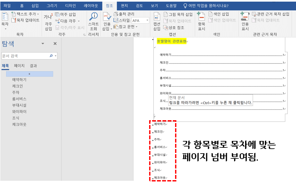Screen dimensions: 296x185
Task: Open 참고 문헌 bibliography dropdown
Action: coord(125,27)
